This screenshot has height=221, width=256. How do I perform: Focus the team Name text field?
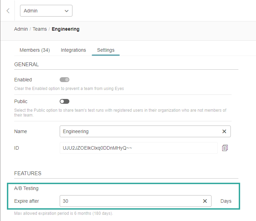point(138,131)
